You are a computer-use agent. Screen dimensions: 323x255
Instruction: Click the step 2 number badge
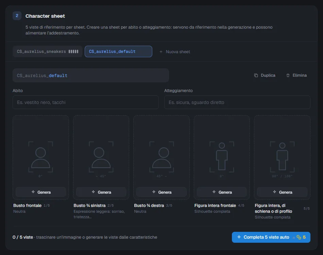pos(17,16)
